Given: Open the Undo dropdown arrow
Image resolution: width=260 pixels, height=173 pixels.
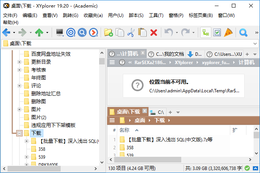Looking at the screenshot, I should [x=177, y=32].
